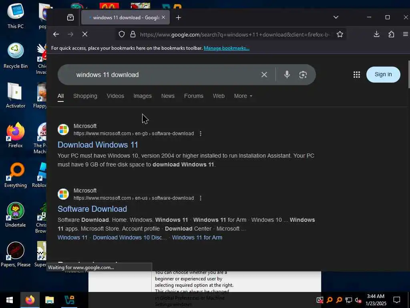Go back to previous page
The height and width of the screenshot is (308, 410).
[56, 34]
